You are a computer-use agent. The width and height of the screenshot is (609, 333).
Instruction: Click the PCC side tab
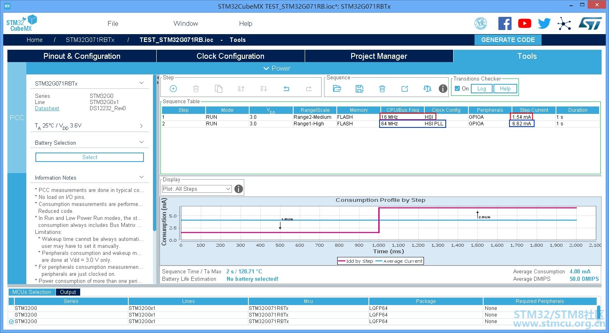point(17,118)
